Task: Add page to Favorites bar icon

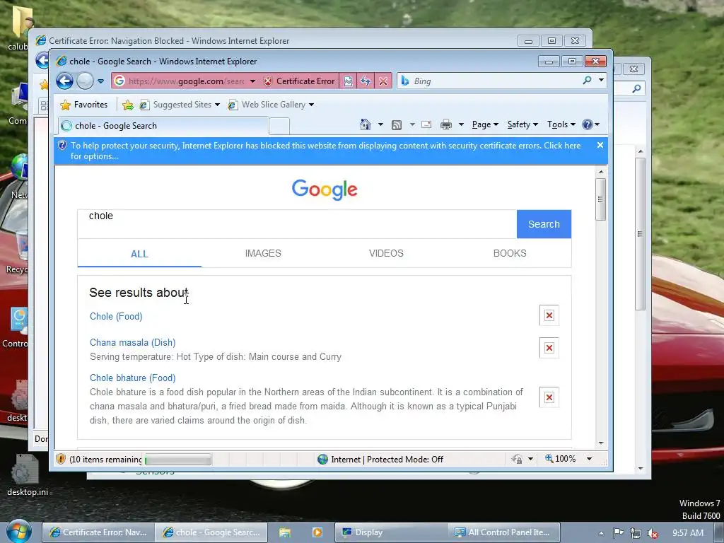Action: tap(128, 105)
